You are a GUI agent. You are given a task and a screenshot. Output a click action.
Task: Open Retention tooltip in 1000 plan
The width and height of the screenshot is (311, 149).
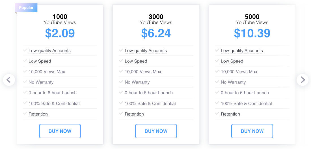(x=38, y=114)
